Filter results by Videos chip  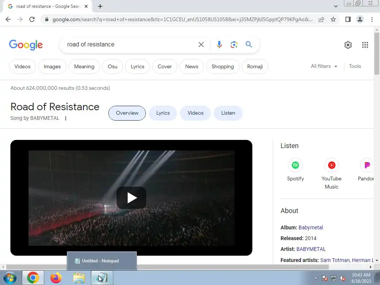[x=22, y=66]
